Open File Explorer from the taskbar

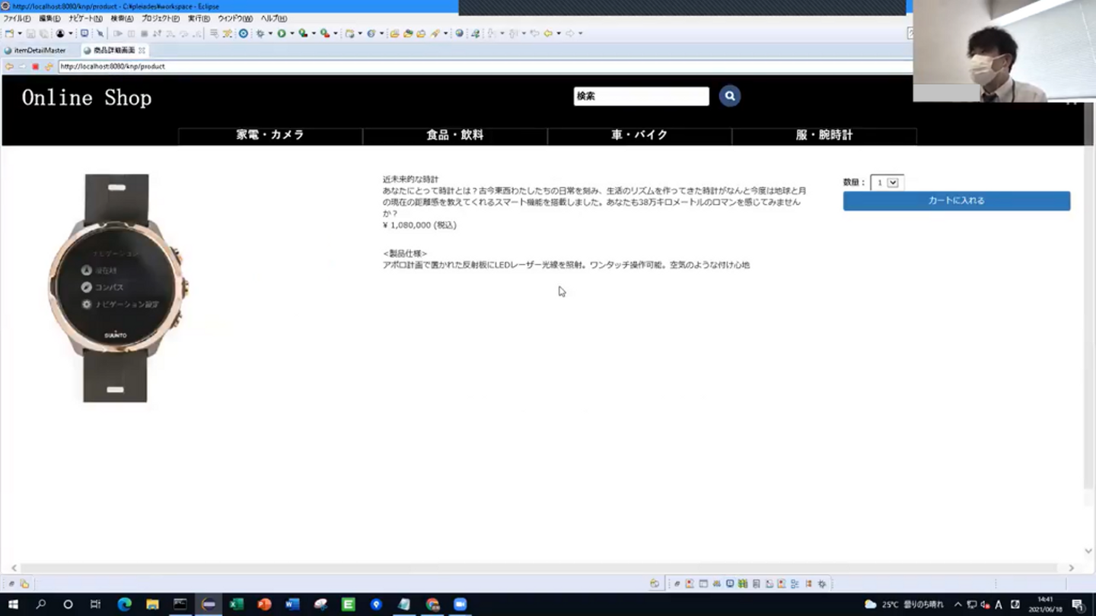pos(152,605)
